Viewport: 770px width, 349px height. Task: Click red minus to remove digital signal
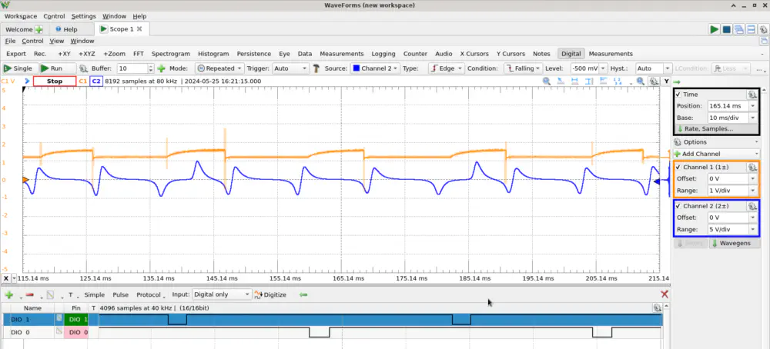pyautogui.click(x=29, y=294)
